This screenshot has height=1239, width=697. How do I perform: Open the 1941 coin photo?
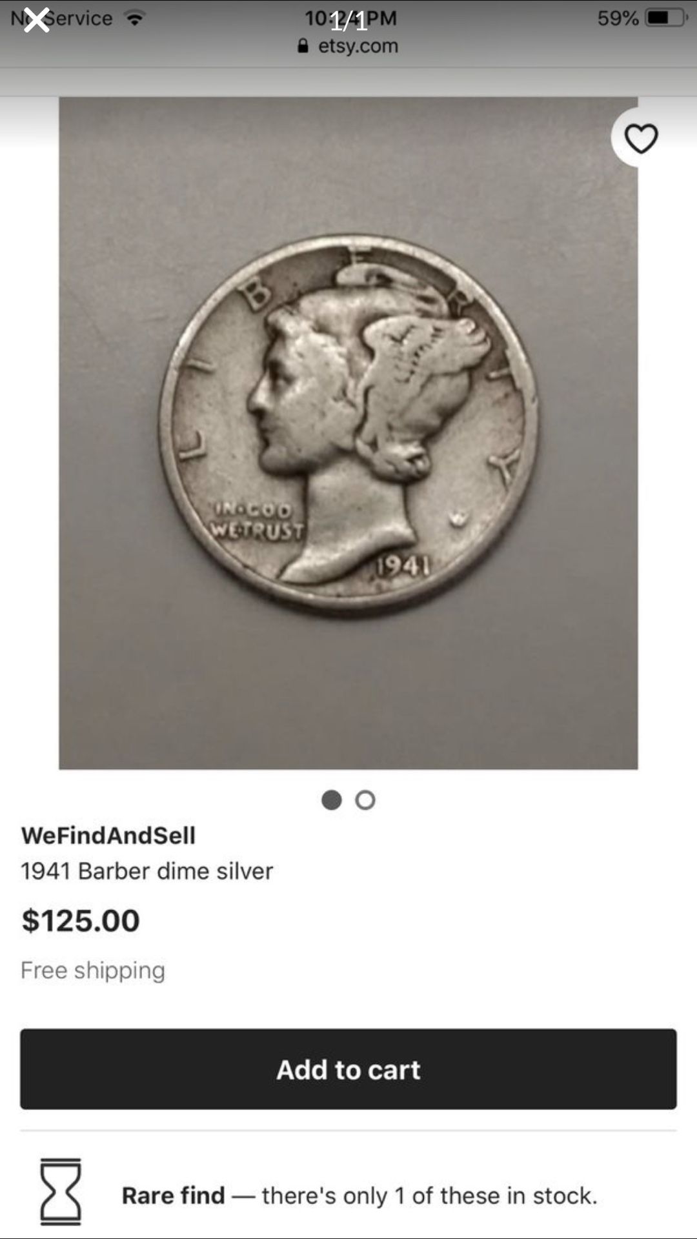coord(348,433)
